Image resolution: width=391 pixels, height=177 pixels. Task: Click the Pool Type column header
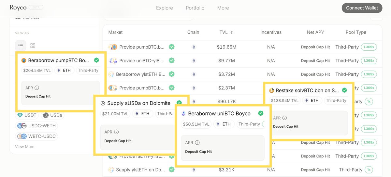[x=356, y=32]
